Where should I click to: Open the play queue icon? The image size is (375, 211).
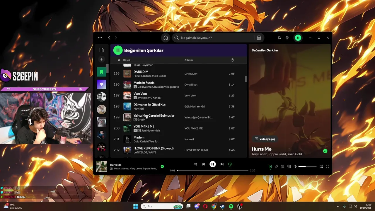tap(283, 166)
